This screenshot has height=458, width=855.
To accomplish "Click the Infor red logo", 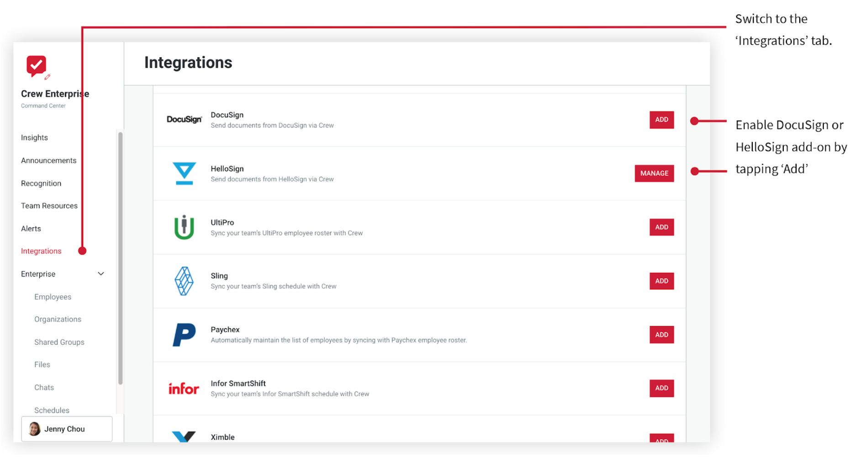I will 184,389.
